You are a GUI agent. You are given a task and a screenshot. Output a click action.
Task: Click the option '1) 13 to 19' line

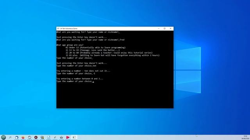tap(93, 50)
